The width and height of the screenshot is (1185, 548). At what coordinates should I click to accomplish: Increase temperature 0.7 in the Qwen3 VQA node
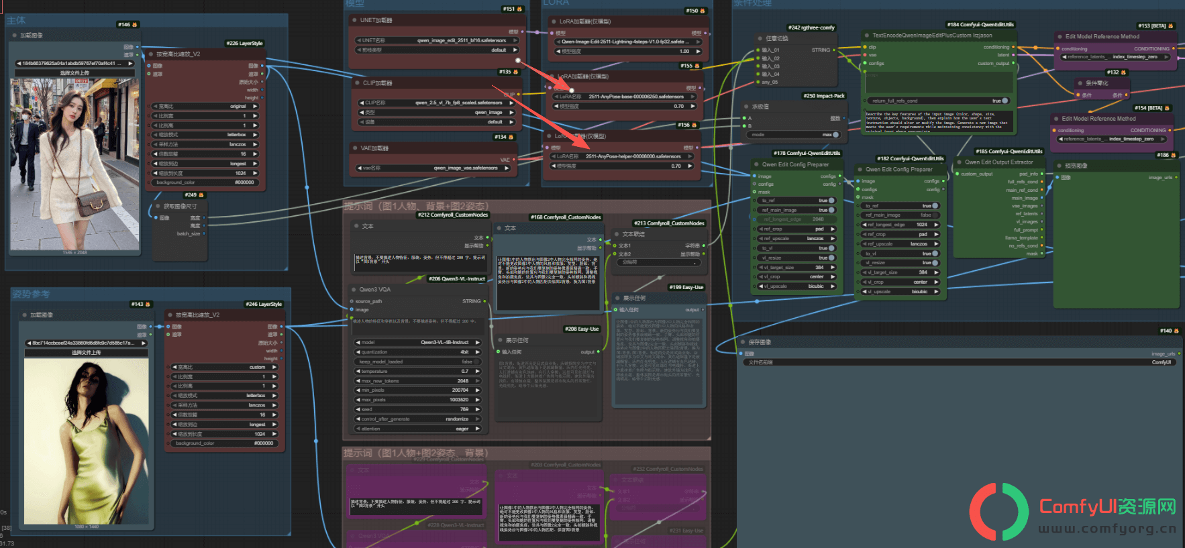click(x=478, y=371)
